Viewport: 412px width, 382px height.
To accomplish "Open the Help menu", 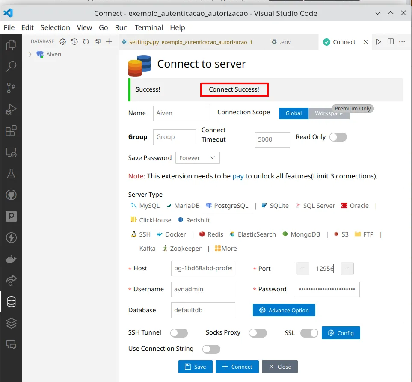I will pos(178,27).
